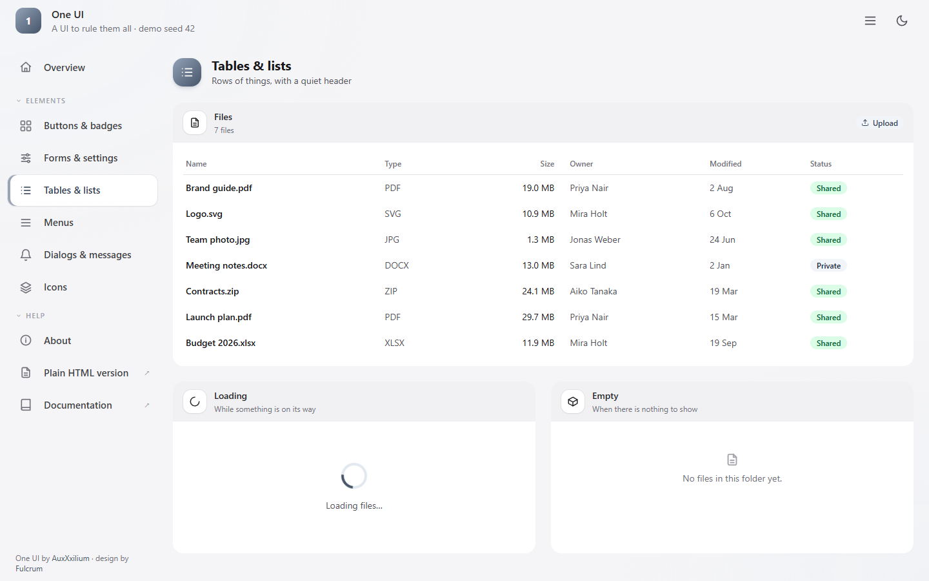The height and width of the screenshot is (581, 929).
Task: Open the Documentation external link label
Action: pos(78,405)
